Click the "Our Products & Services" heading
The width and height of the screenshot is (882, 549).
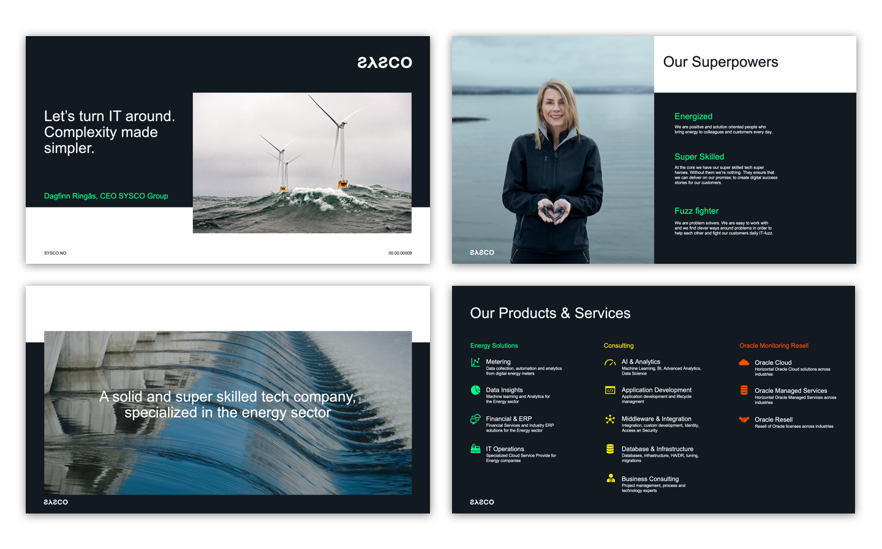coord(550,313)
